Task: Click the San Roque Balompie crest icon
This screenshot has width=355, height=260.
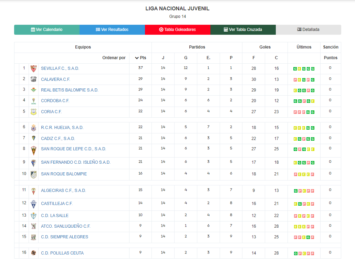Action: (x=33, y=174)
